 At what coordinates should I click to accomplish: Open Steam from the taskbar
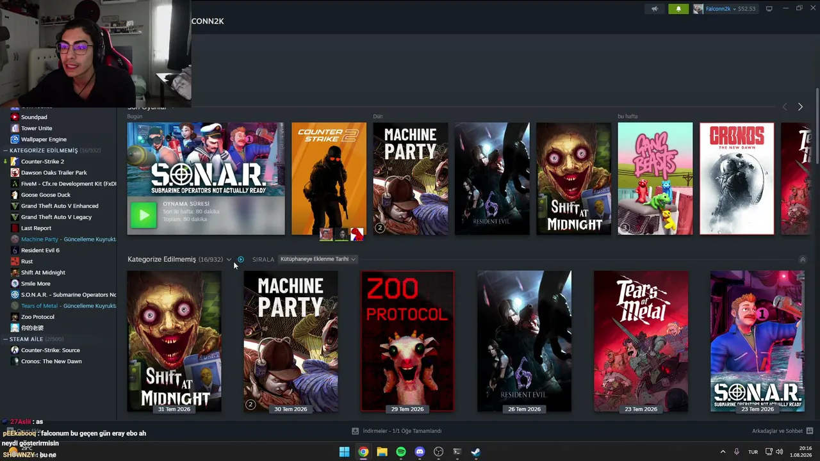click(x=476, y=452)
